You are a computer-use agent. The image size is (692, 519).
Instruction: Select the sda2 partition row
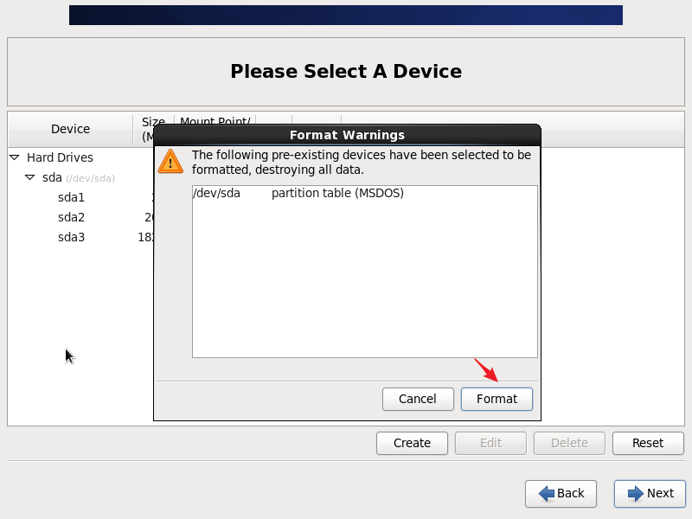(x=71, y=217)
